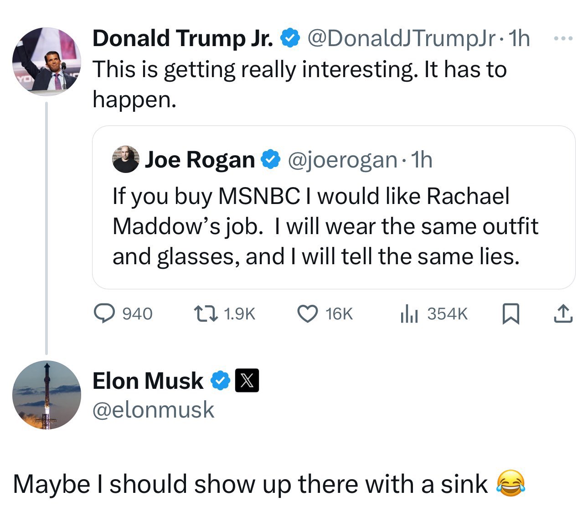
Task: Click the X affiliation badge
Action: pos(247,381)
